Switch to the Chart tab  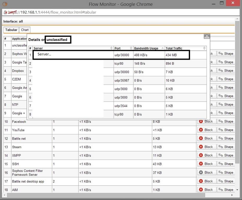pyautogui.click(x=25, y=30)
